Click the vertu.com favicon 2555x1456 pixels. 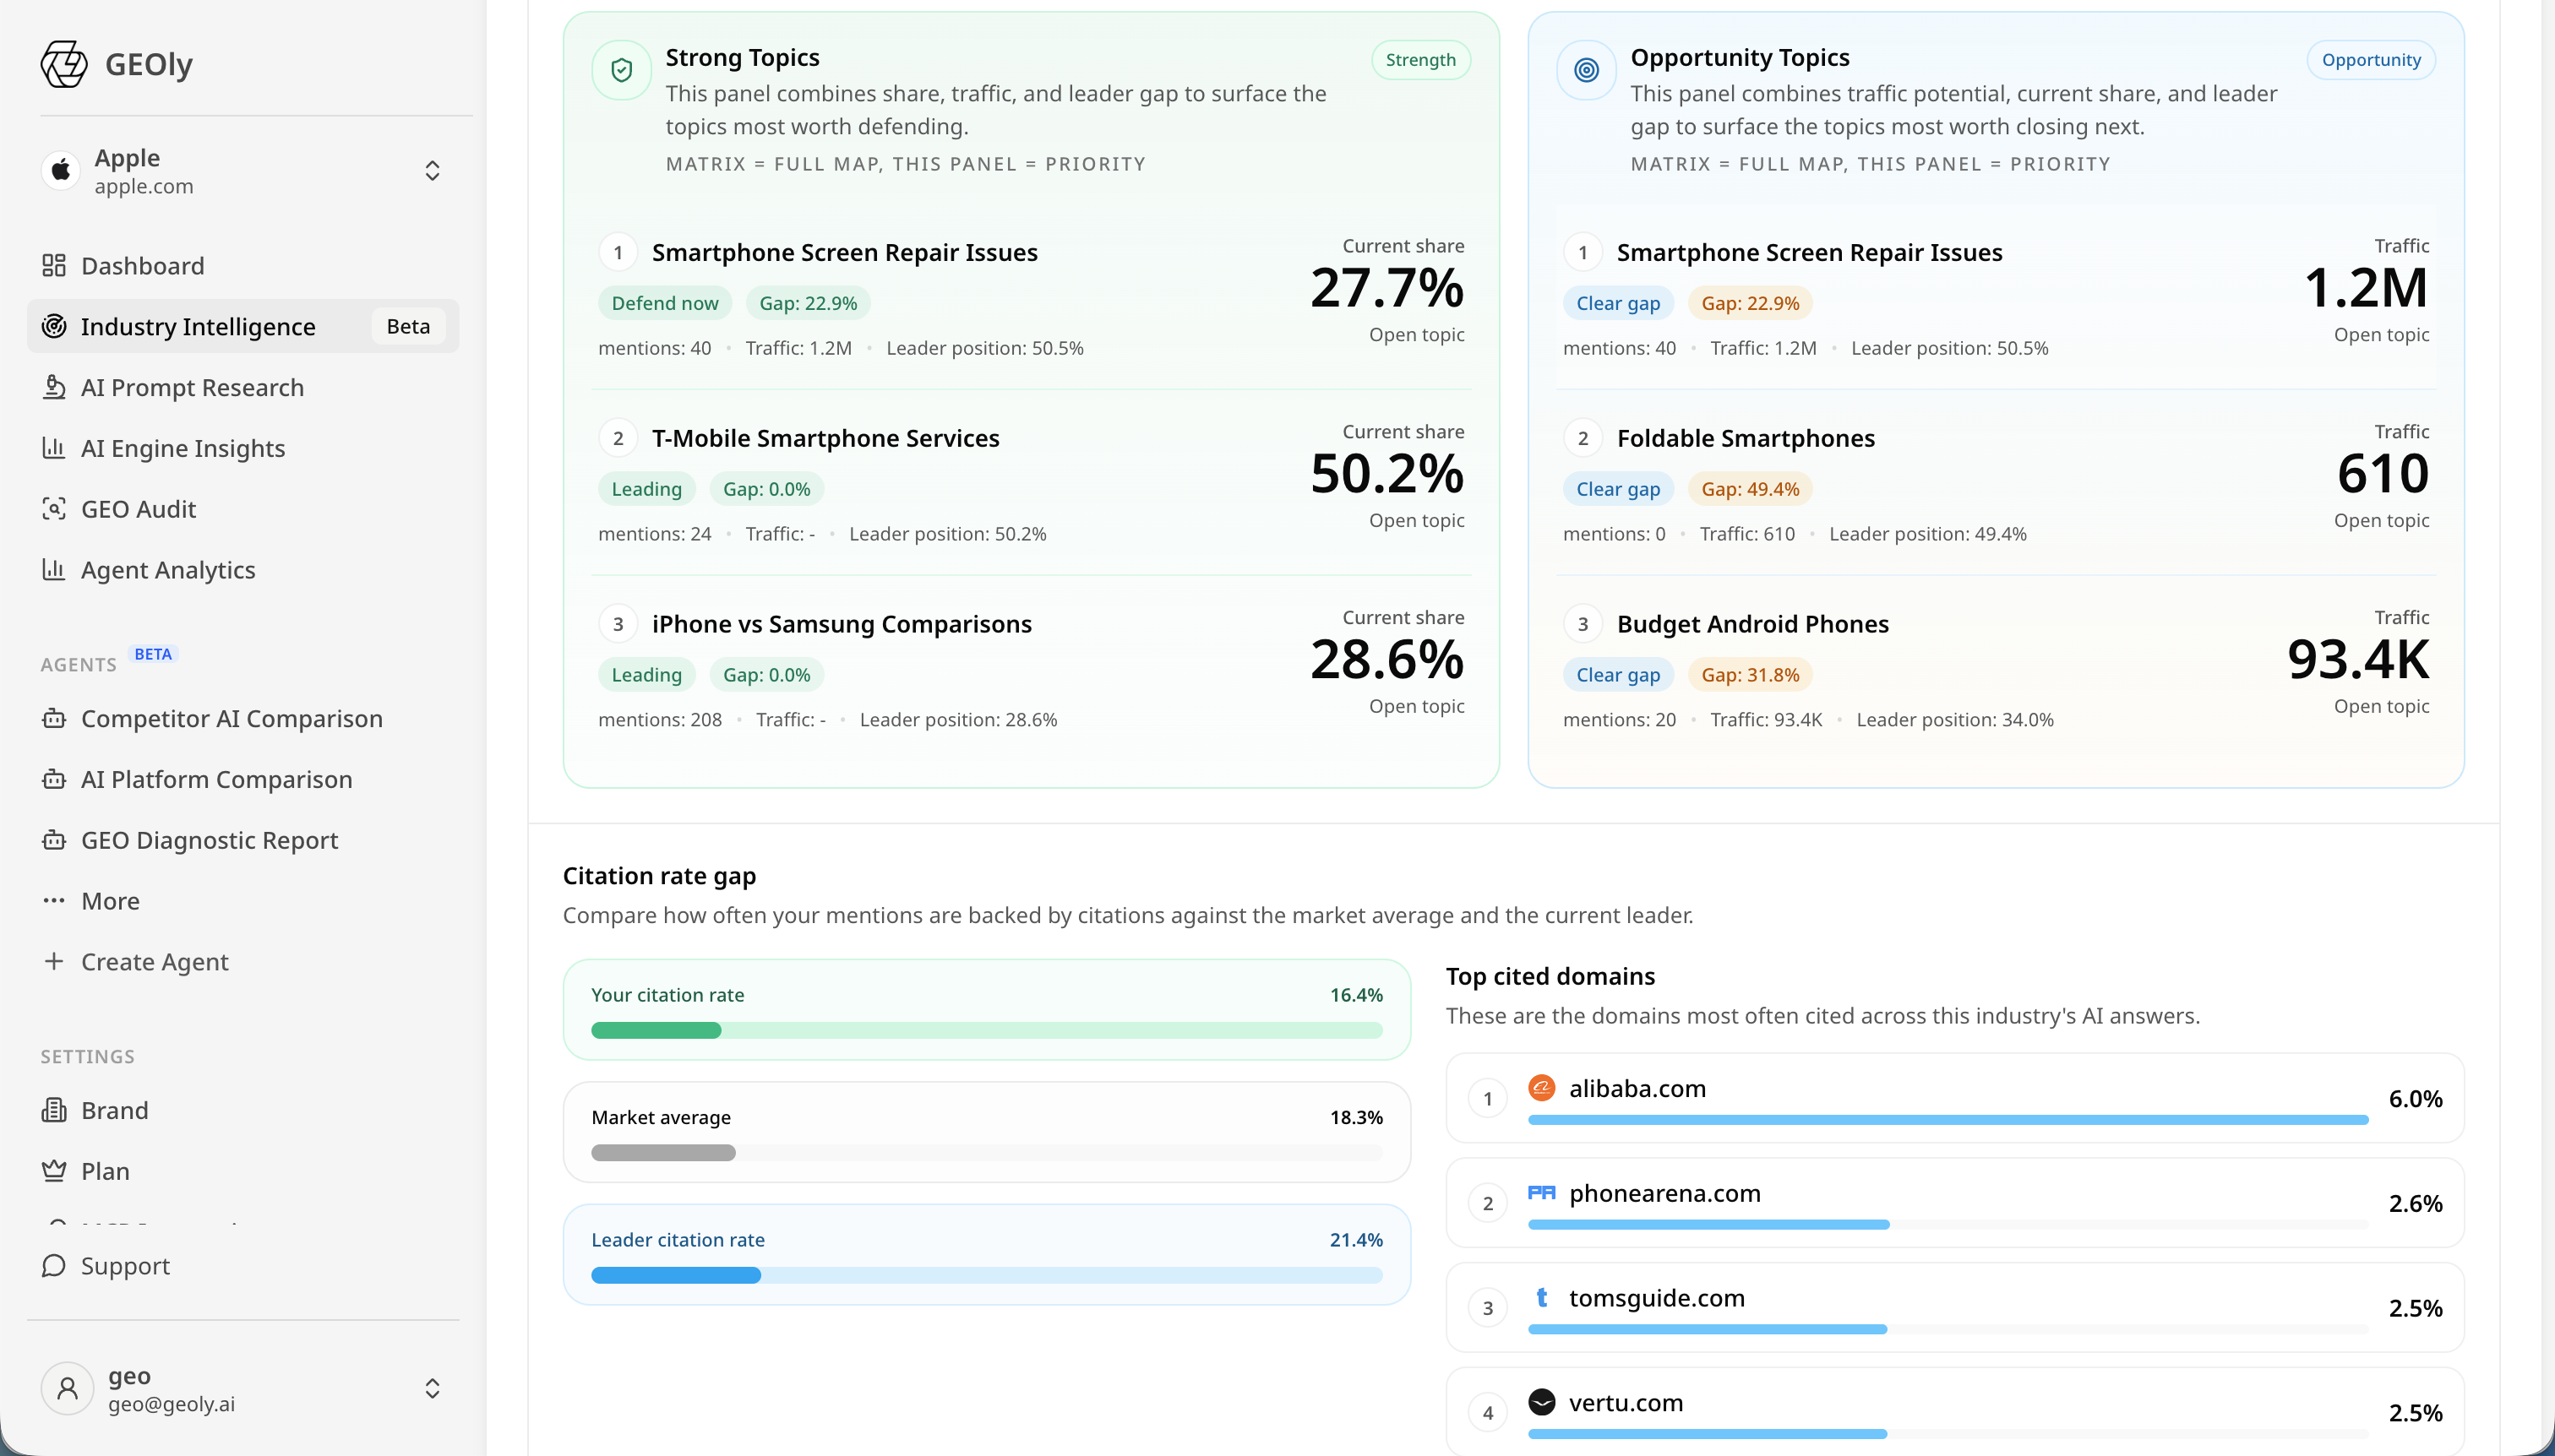(x=1542, y=1402)
